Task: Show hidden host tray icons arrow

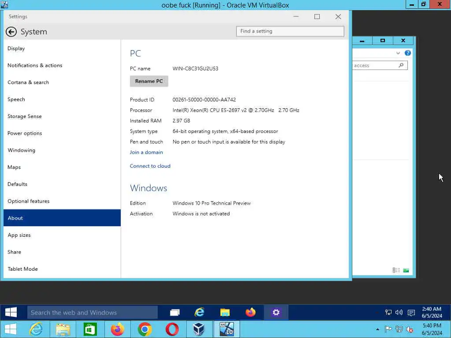Action: pyautogui.click(x=377, y=329)
